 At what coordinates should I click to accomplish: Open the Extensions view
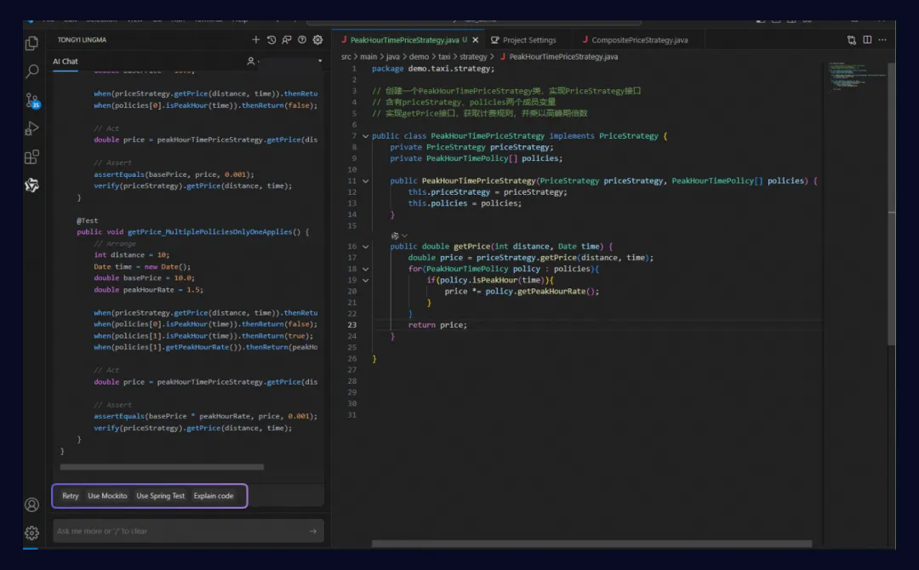click(x=31, y=157)
